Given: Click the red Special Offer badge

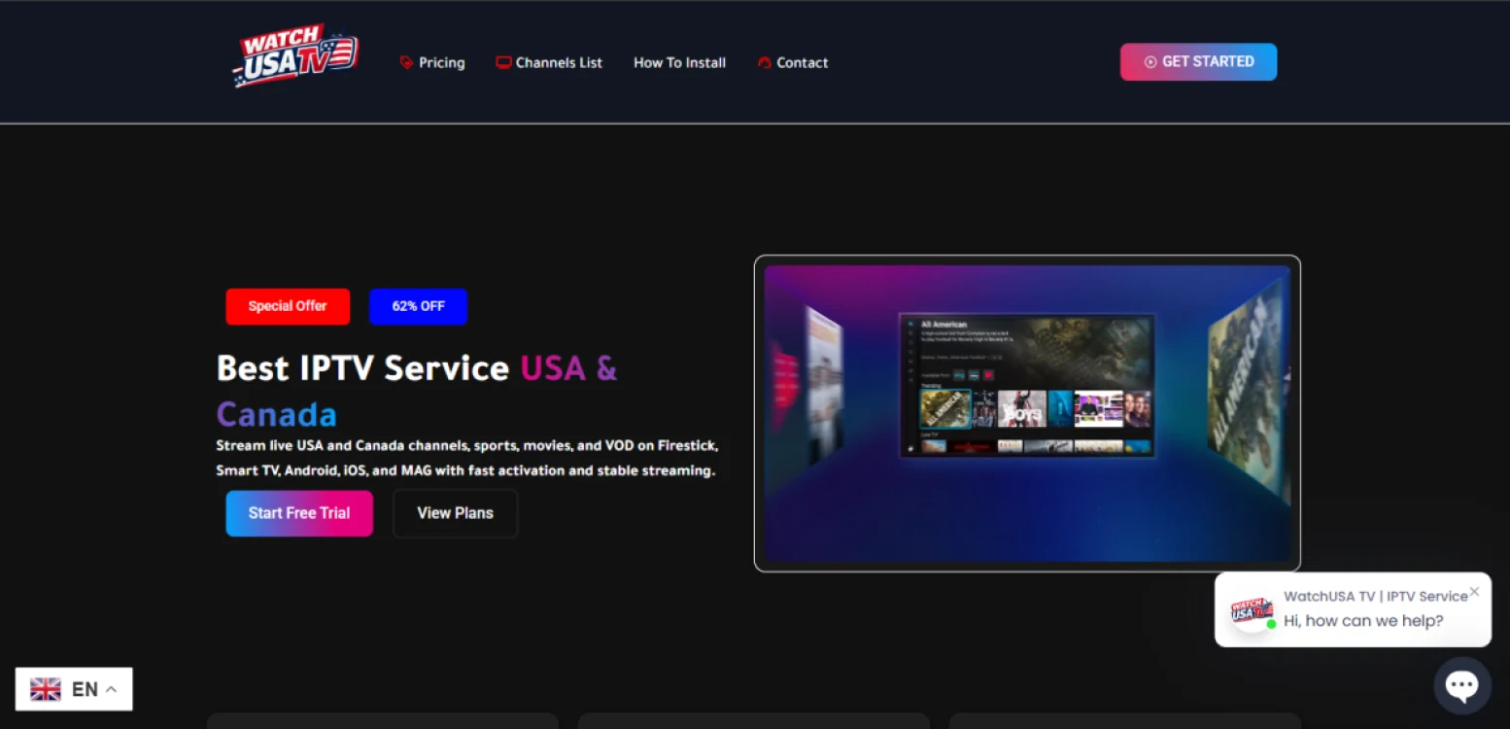Looking at the screenshot, I should coord(288,306).
